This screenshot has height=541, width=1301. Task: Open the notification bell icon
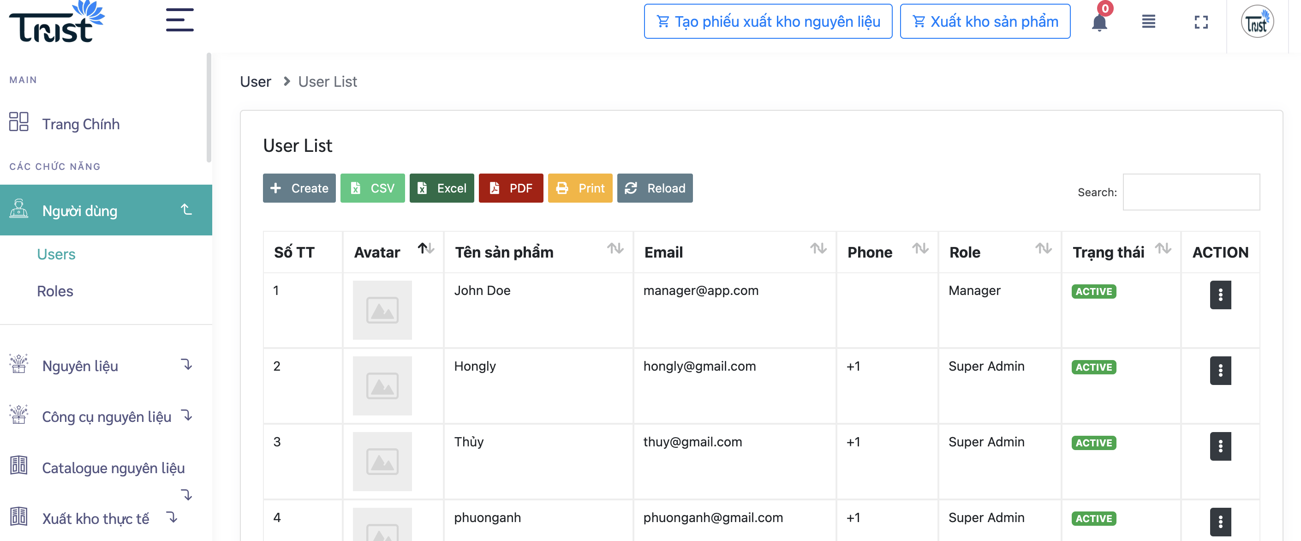pos(1099,22)
